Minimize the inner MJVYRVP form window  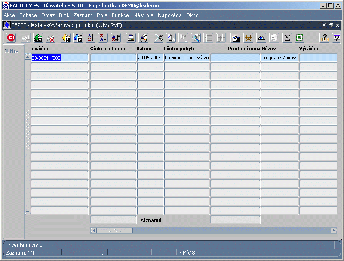click(324, 25)
